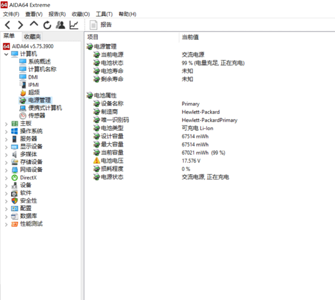
Task: Collapse the 计算机 tree node
Action: point(6,54)
